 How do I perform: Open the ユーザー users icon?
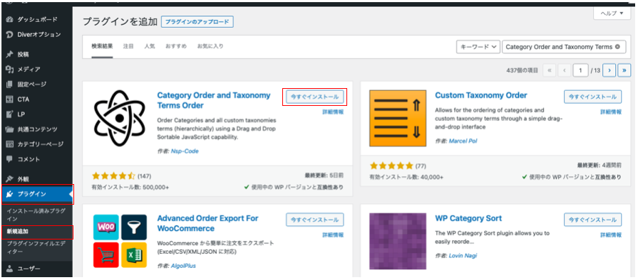pyautogui.click(x=10, y=269)
